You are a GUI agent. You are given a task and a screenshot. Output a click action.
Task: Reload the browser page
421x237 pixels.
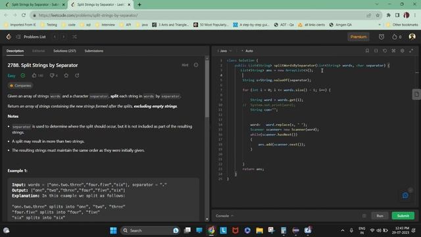click(24, 15)
